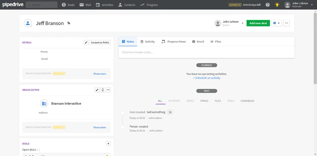
Task: Select the Notes tab
Action: [128, 41]
